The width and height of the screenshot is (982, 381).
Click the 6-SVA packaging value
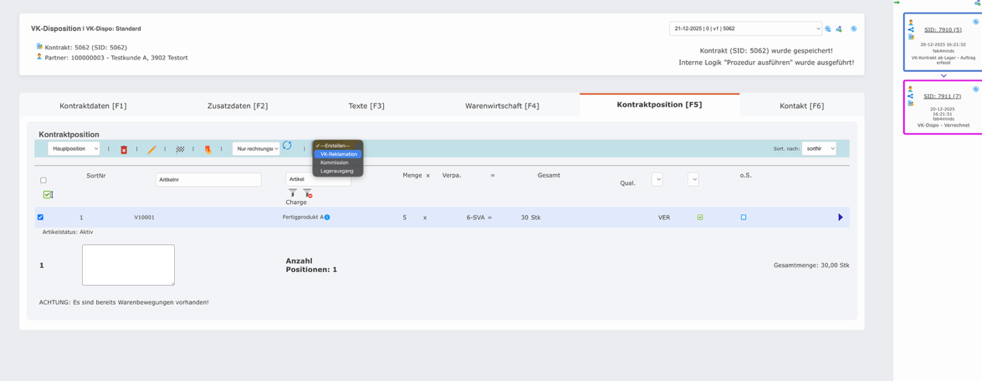(x=476, y=217)
